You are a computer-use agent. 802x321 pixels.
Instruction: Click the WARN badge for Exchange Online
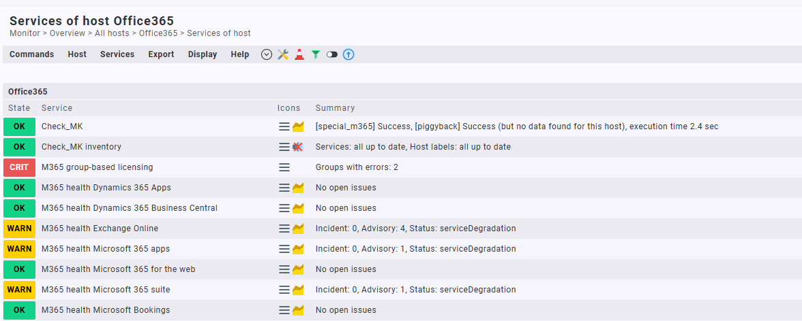pyautogui.click(x=19, y=229)
